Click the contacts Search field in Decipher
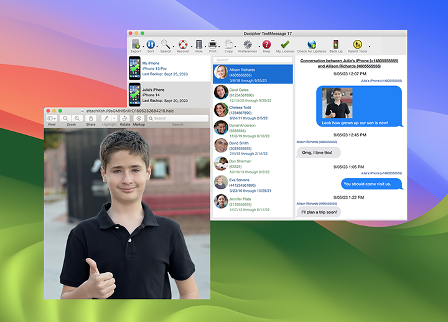 pos(253,60)
